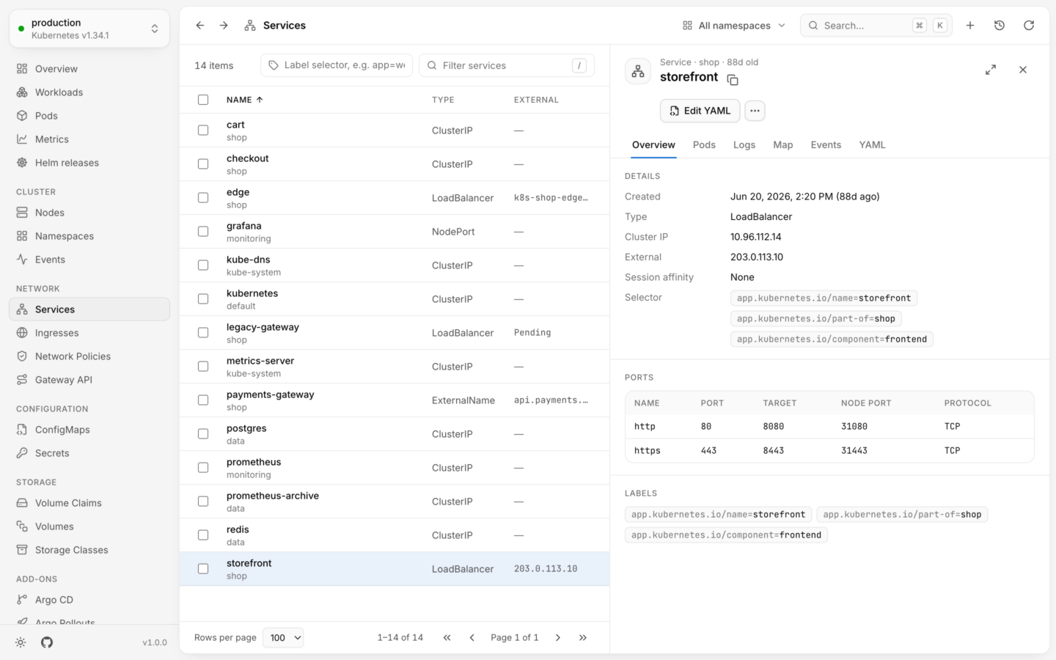Open the production cluster switcher
The width and height of the screenshot is (1056, 660).
coord(89,29)
